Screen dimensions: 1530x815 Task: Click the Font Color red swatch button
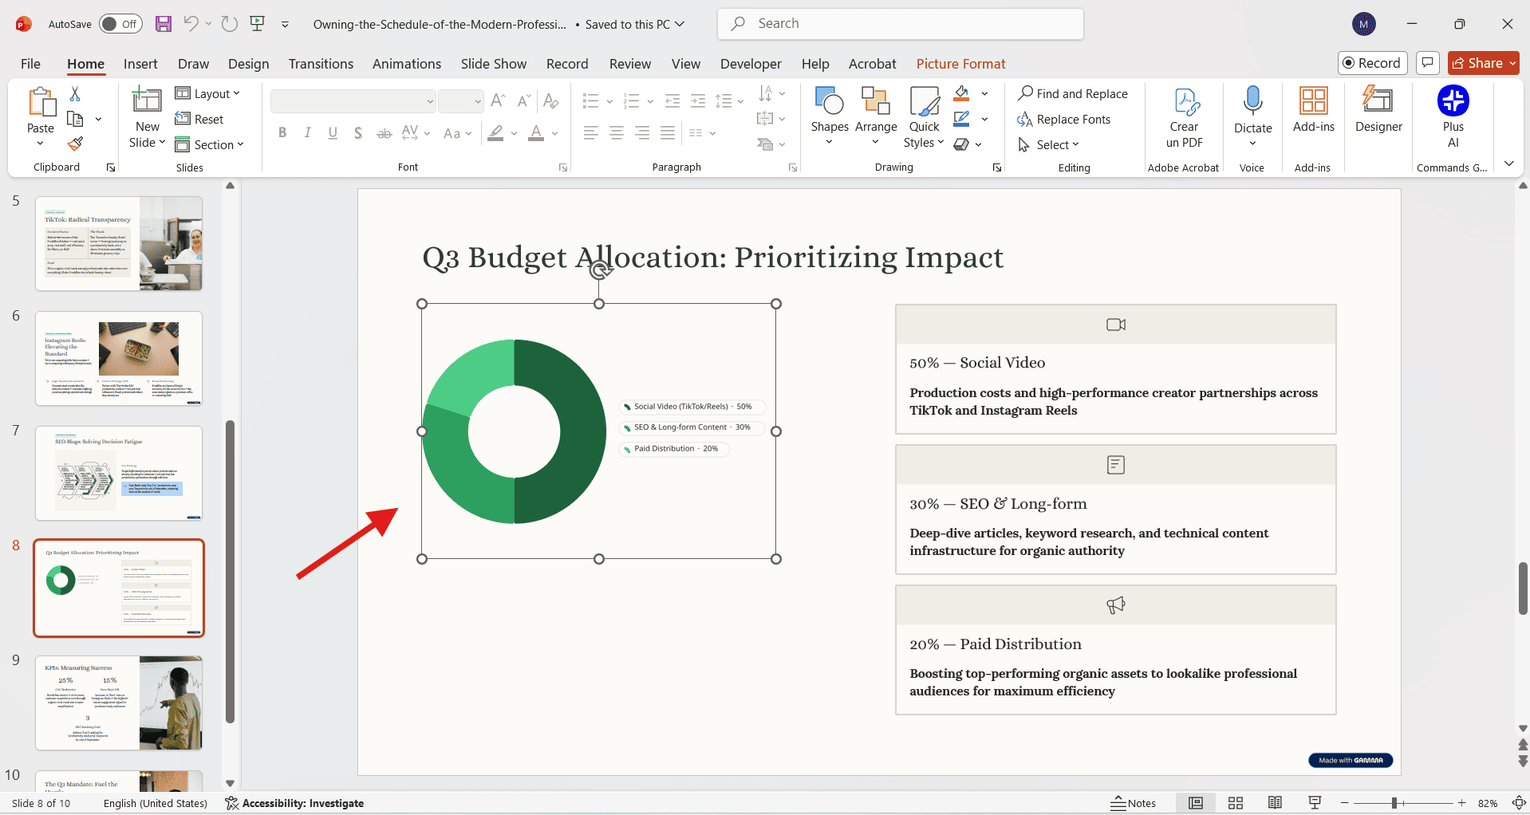tap(536, 133)
